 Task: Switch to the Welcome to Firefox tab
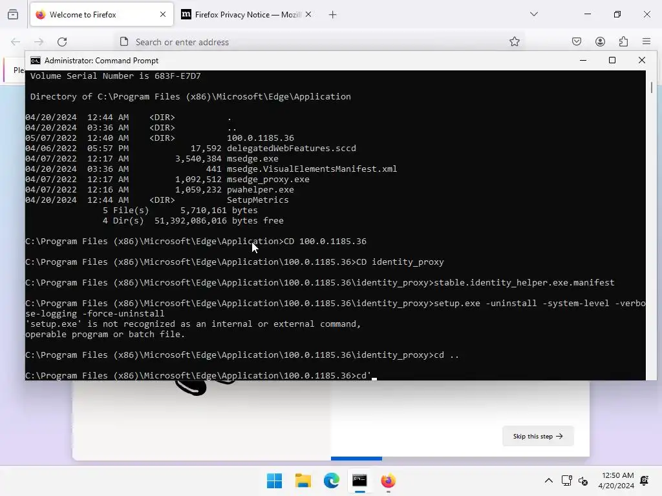point(101,15)
